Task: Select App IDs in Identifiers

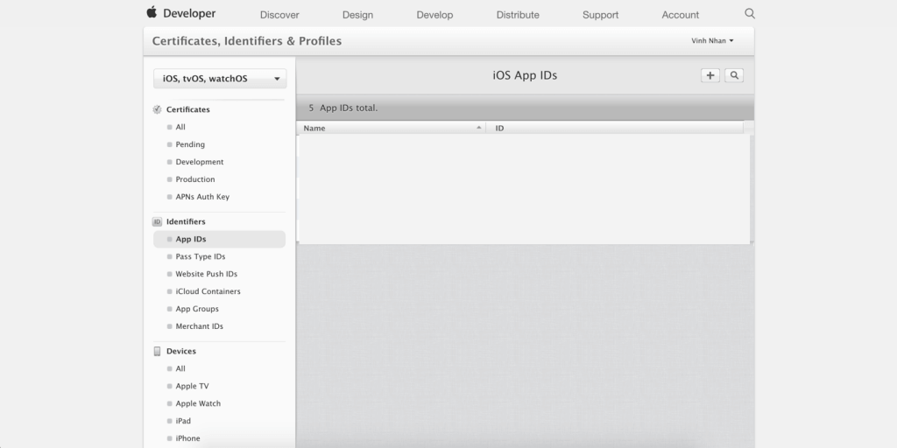Action: [219, 240]
